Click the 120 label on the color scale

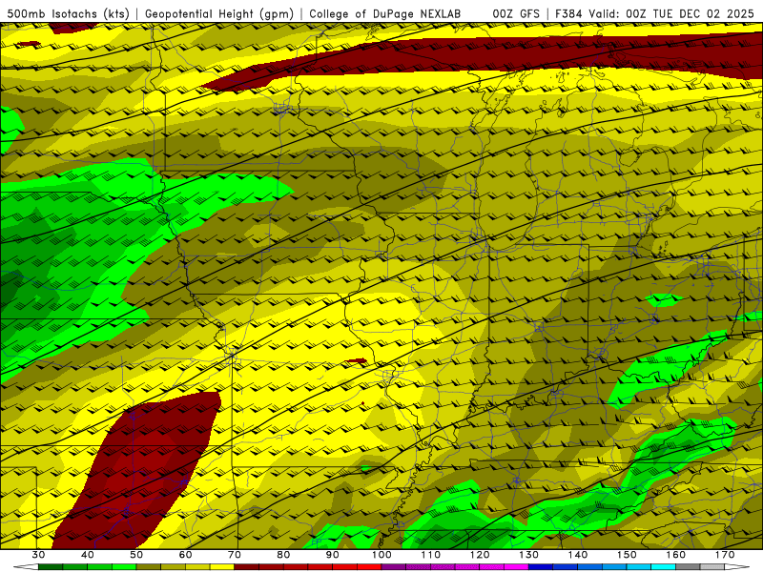[x=480, y=555]
